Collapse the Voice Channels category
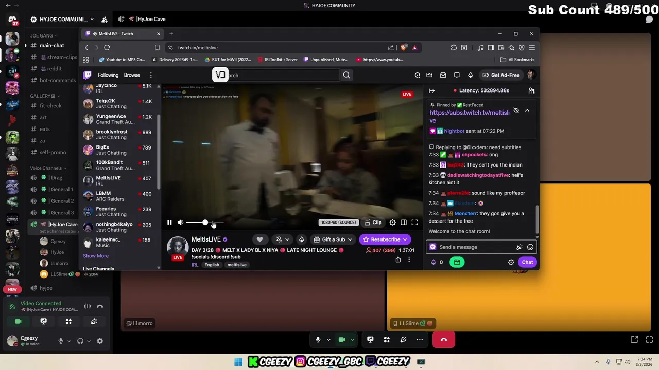The width and height of the screenshot is (659, 370). click(x=48, y=168)
